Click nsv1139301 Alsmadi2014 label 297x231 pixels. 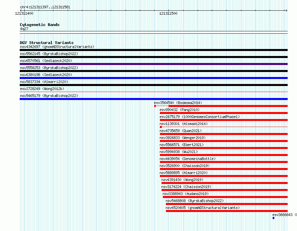[184, 124]
